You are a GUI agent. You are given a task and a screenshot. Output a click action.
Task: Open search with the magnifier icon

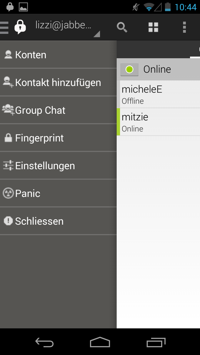(x=122, y=27)
